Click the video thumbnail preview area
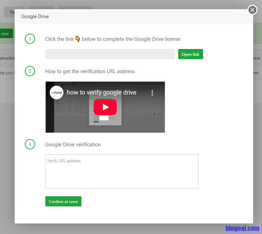This screenshot has height=234, width=262. point(136,119)
